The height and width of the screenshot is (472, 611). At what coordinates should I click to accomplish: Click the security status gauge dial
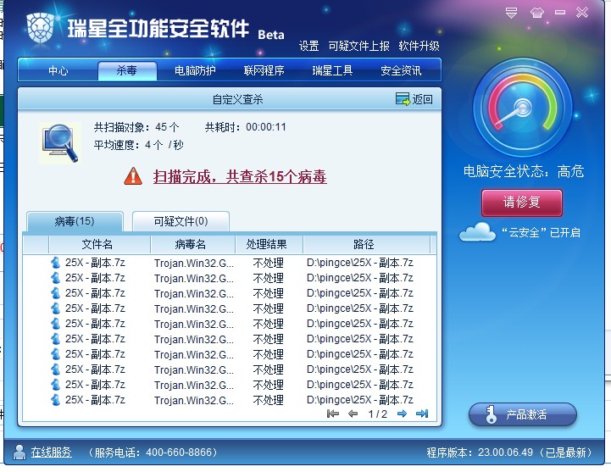pos(522,108)
